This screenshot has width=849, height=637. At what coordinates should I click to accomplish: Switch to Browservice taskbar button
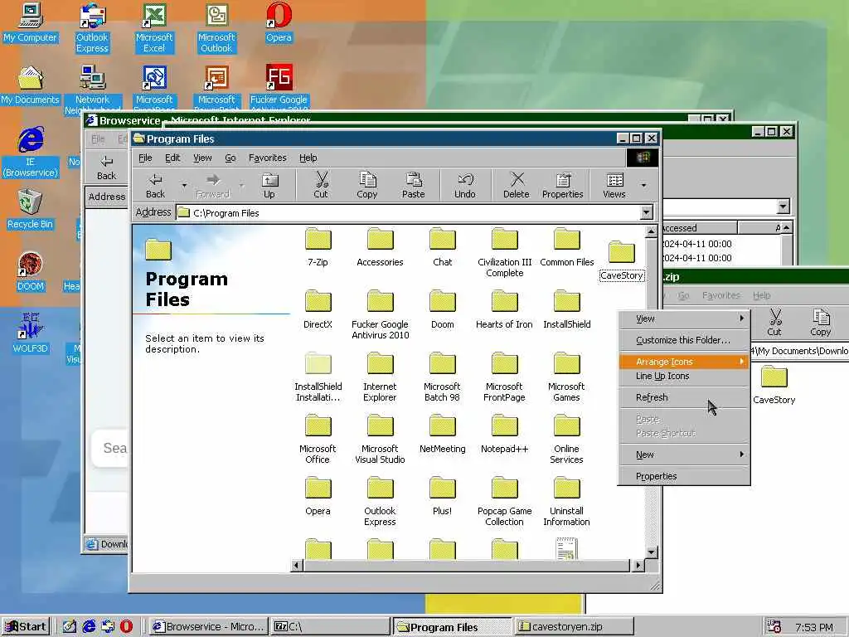pyautogui.click(x=208, y=627)
